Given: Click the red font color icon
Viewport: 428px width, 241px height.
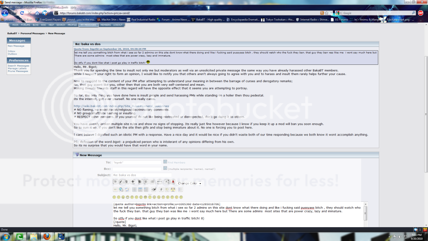Looking at the screenshot, I should coord(173,182).
